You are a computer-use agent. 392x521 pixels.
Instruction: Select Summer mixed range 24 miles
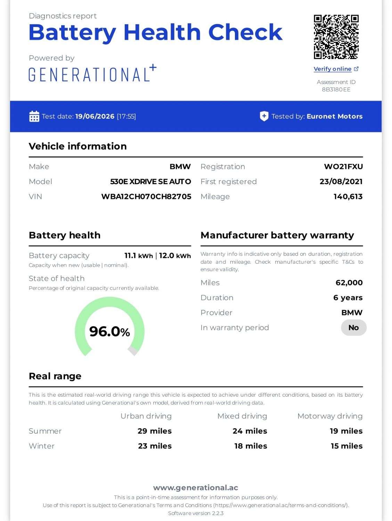[250, 431]
